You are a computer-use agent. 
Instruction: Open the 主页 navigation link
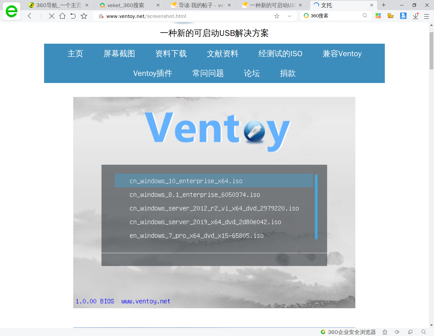tap(75, 54)
